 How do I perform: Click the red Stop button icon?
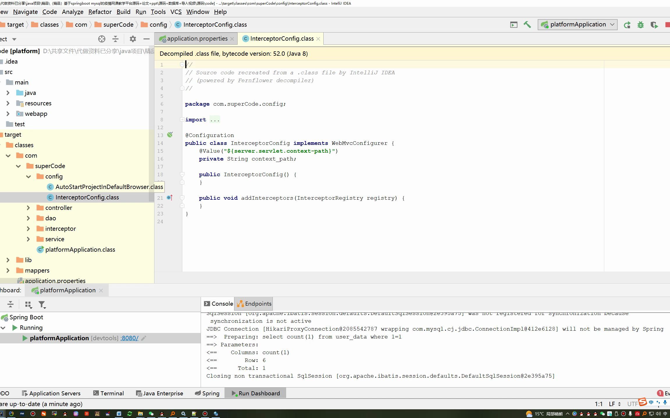pos(667,25)
